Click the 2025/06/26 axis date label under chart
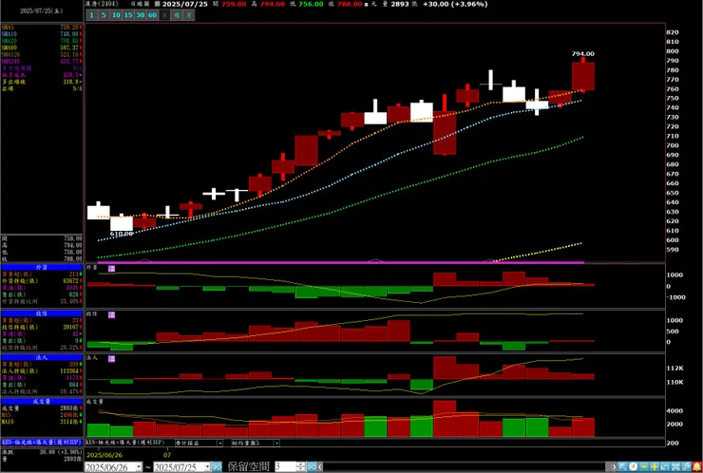 [x=104, y=455]
